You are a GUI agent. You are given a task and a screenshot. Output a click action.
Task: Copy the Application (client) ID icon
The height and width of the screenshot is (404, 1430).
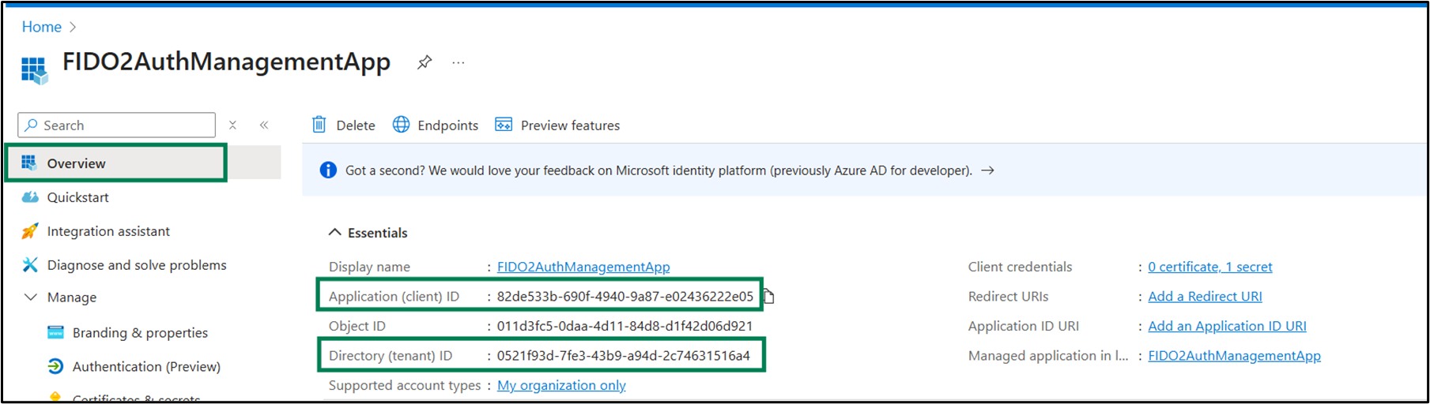(768, 297)
